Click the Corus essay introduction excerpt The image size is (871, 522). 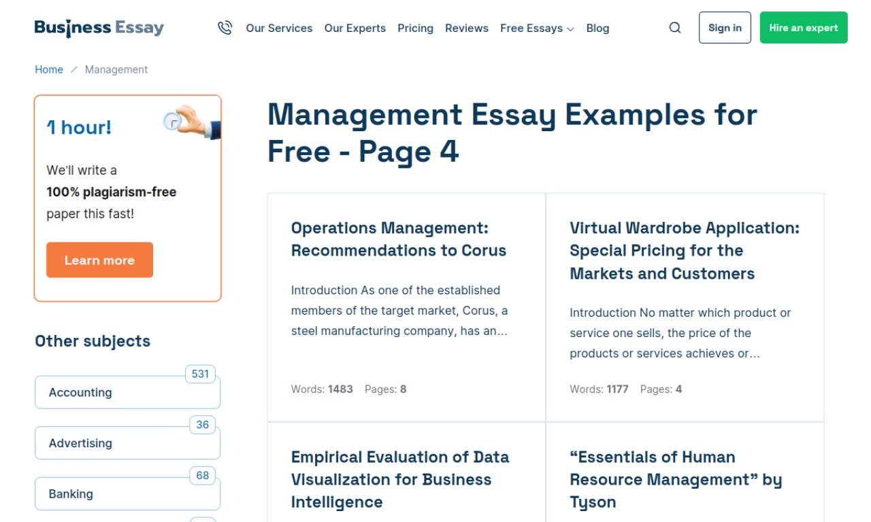pos(399,311)
